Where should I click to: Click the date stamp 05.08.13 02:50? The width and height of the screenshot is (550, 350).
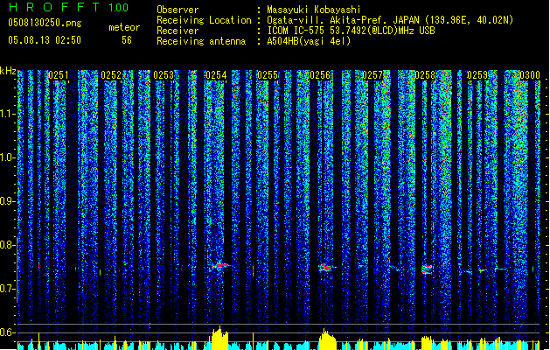[45, 40]
